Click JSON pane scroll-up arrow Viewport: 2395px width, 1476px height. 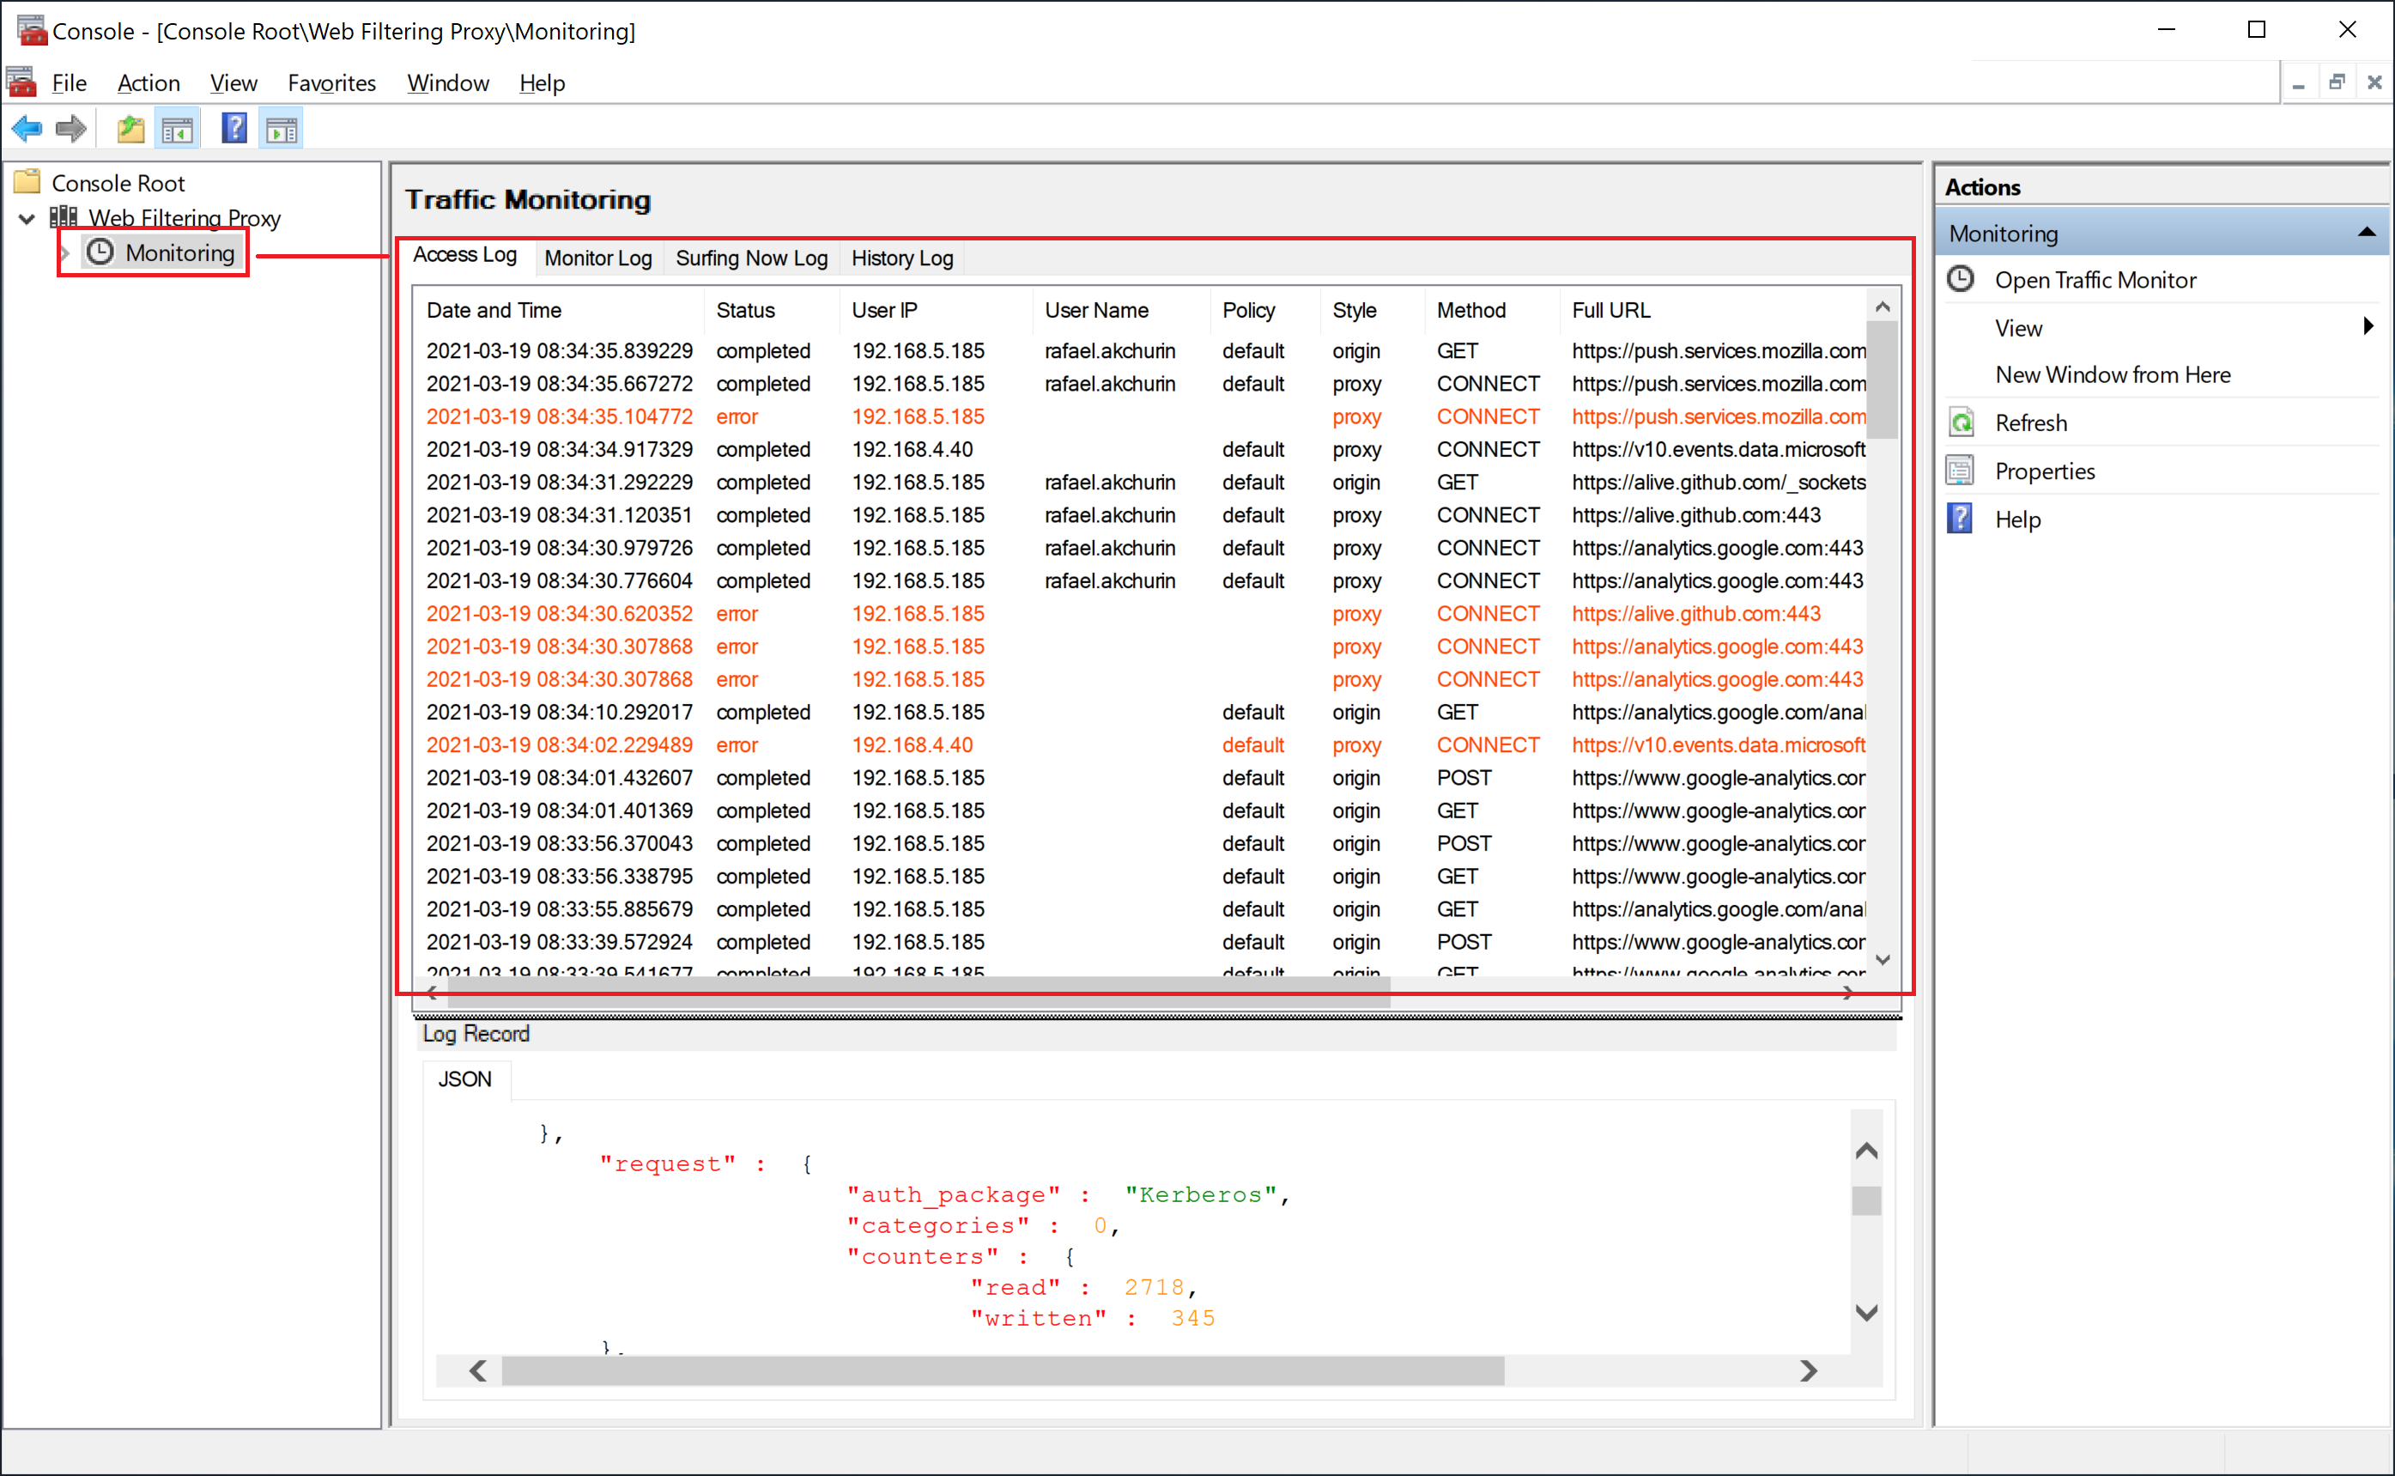pyautogui.click(x=1866, y=1151)
